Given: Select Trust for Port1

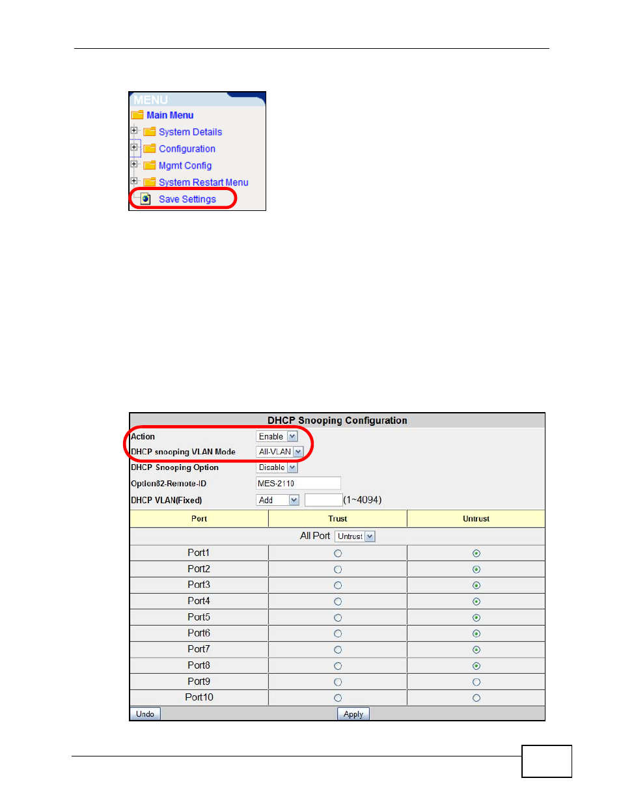Looking at the screenshot, I should click(338, 553).
